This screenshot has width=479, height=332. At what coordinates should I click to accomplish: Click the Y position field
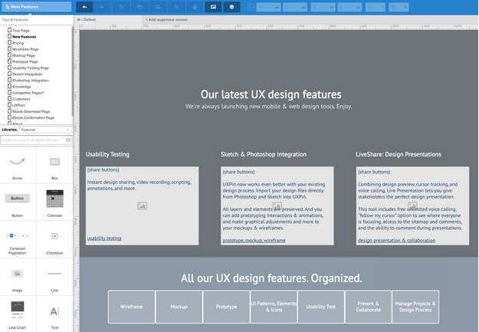pos(349,7)
